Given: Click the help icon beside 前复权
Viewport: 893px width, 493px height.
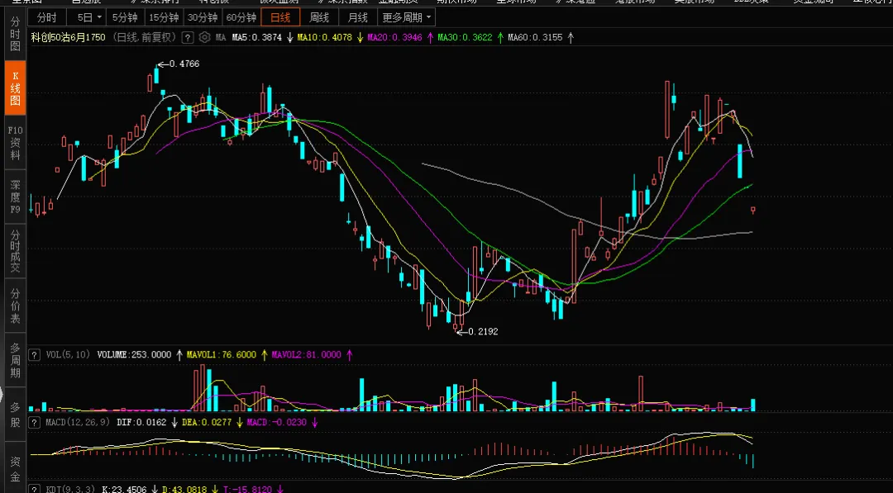Looking at the screenshot, I should pyautogui.click(x=188, y=37).
